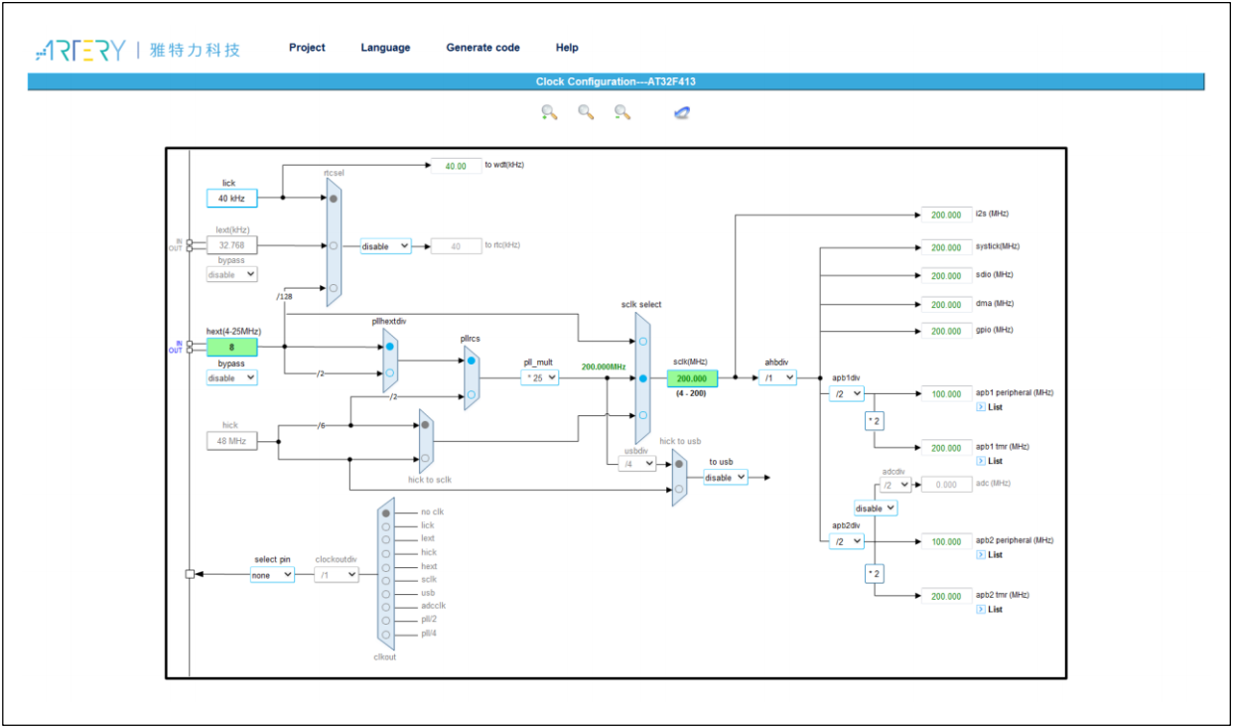This screenshot has height=728, width=1234.
Task: Click the systick 200.000 MHz value
Action: [947, 247]
